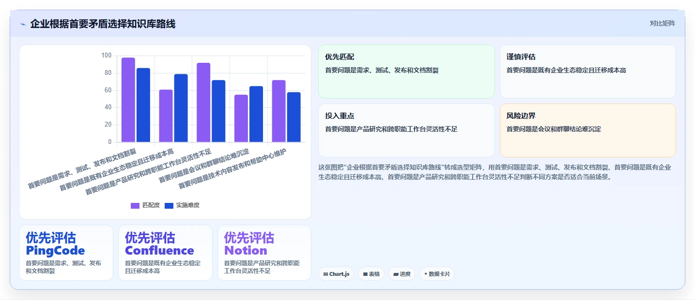Click the y-axis value 20

pos(108,125)
